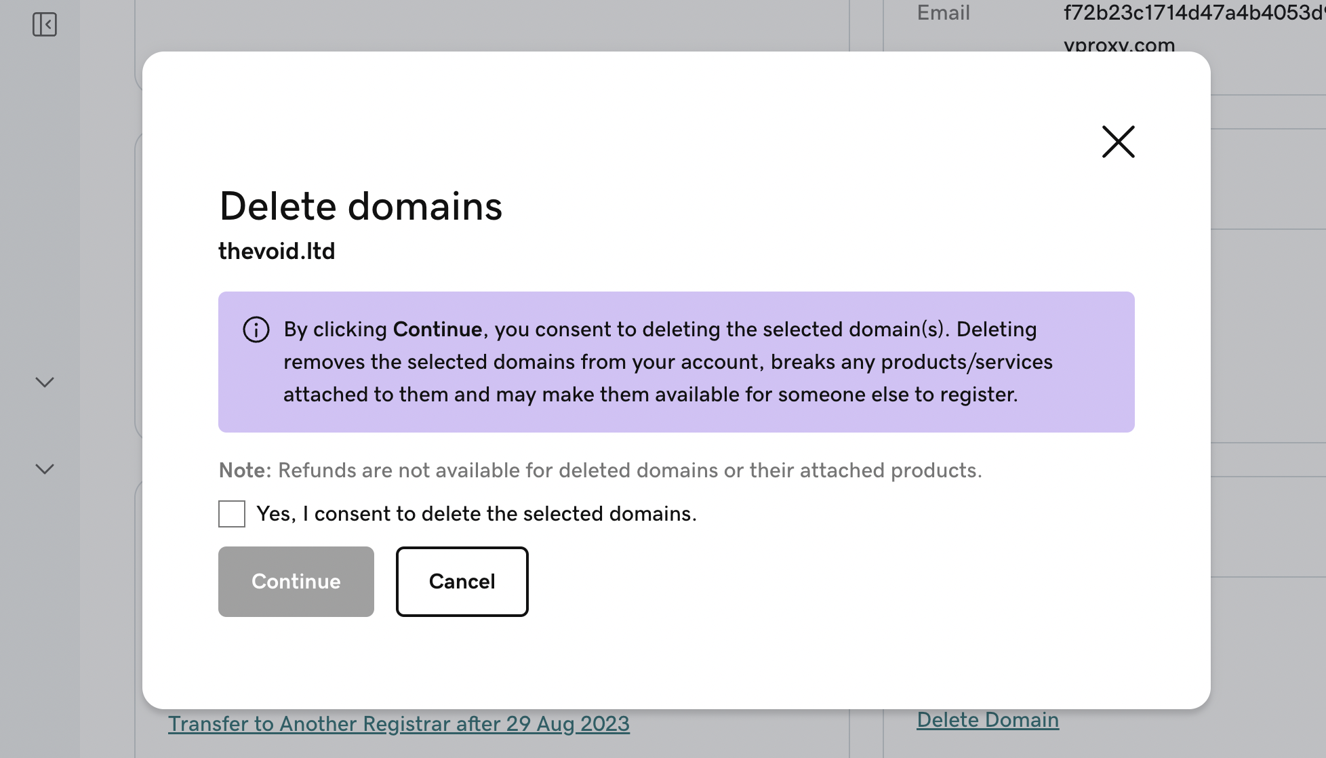Select the thevoid.ltd domain name text
This screenshot has width=1326, height=758.
tap(277, 251)
